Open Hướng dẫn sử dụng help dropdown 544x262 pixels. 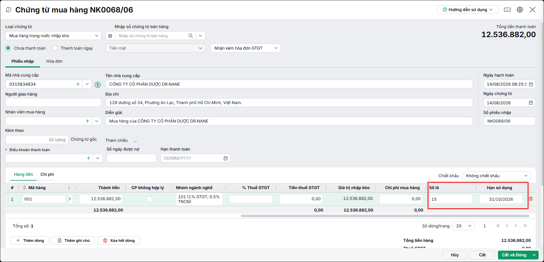pos(468,10)
